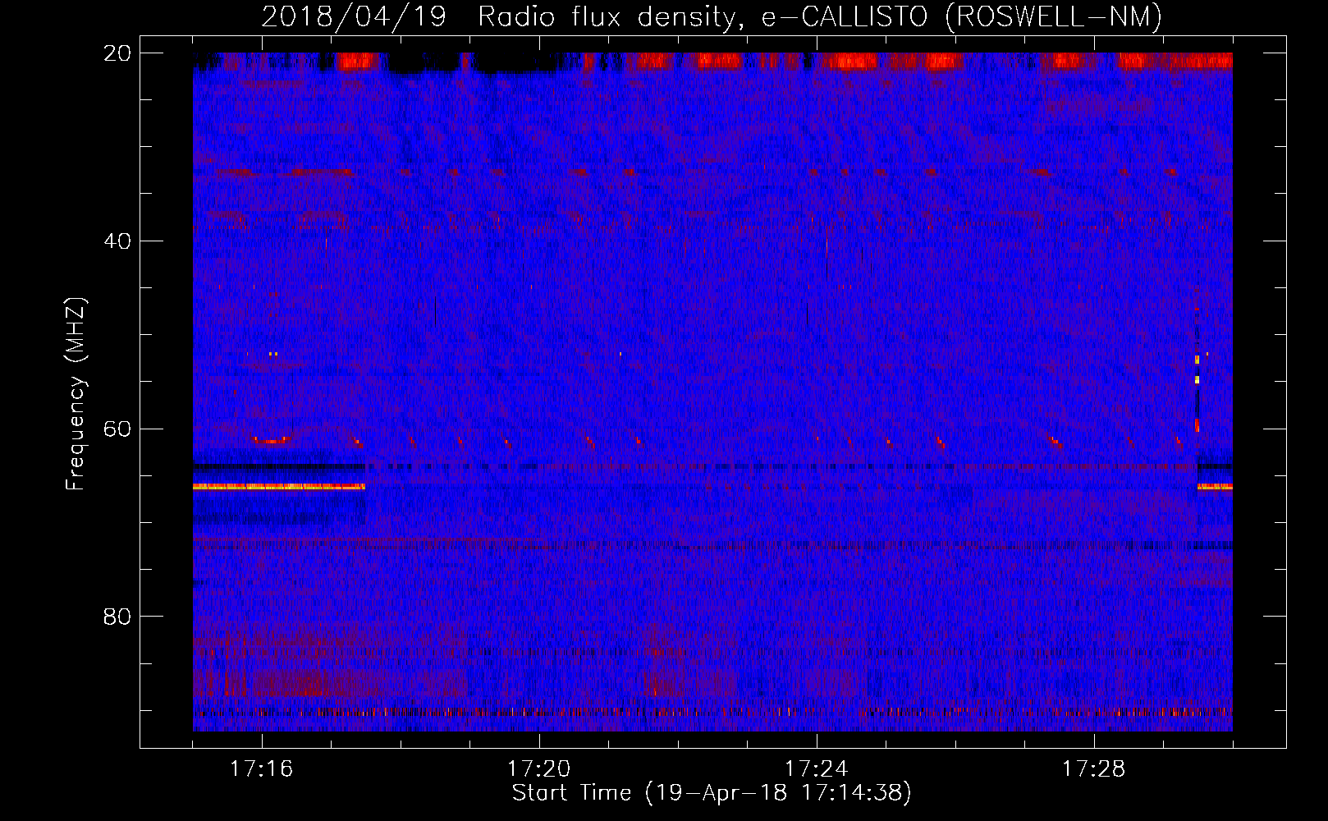
Task: Click the 40 MHz frequency tick label
Action: click(117, 241)
